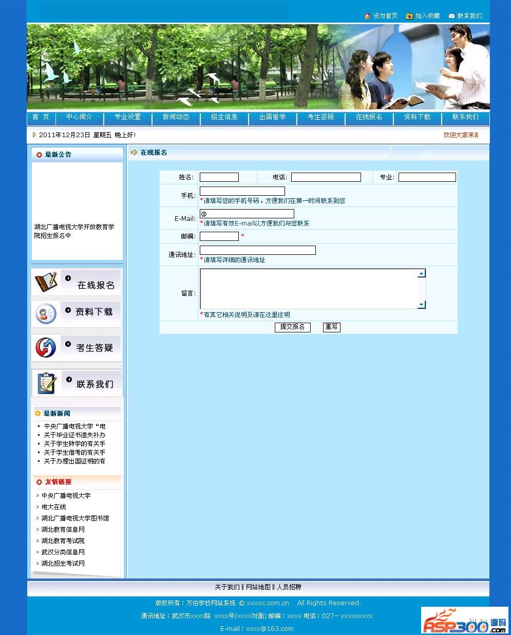Image resolution: width=511 pixels, height=635 pixels.
Task: Click the notebook icon on 在线报名 banner
Action: pos(46,283)
